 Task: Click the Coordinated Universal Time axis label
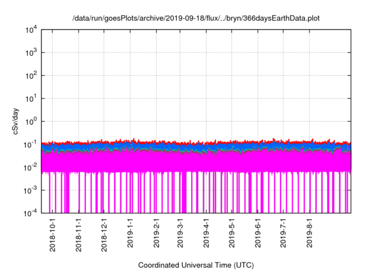click(197, 265)
